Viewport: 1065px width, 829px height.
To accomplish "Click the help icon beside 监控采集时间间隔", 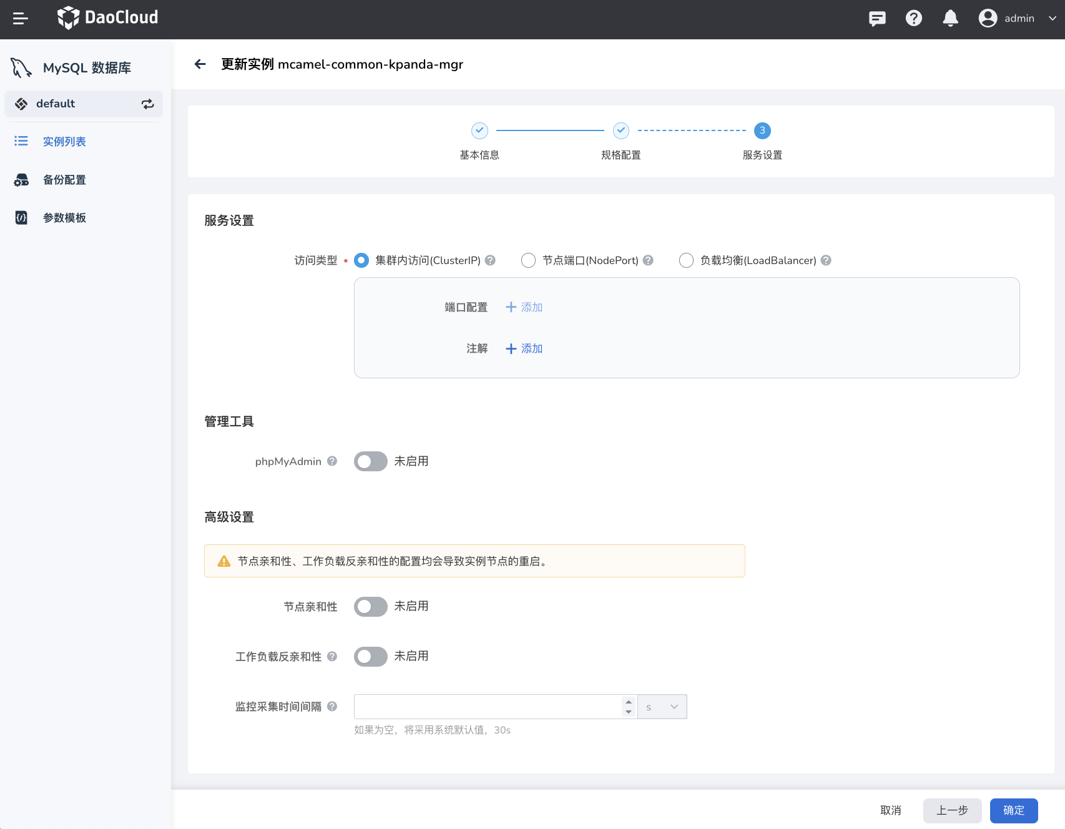I will [x=332, y=707].
